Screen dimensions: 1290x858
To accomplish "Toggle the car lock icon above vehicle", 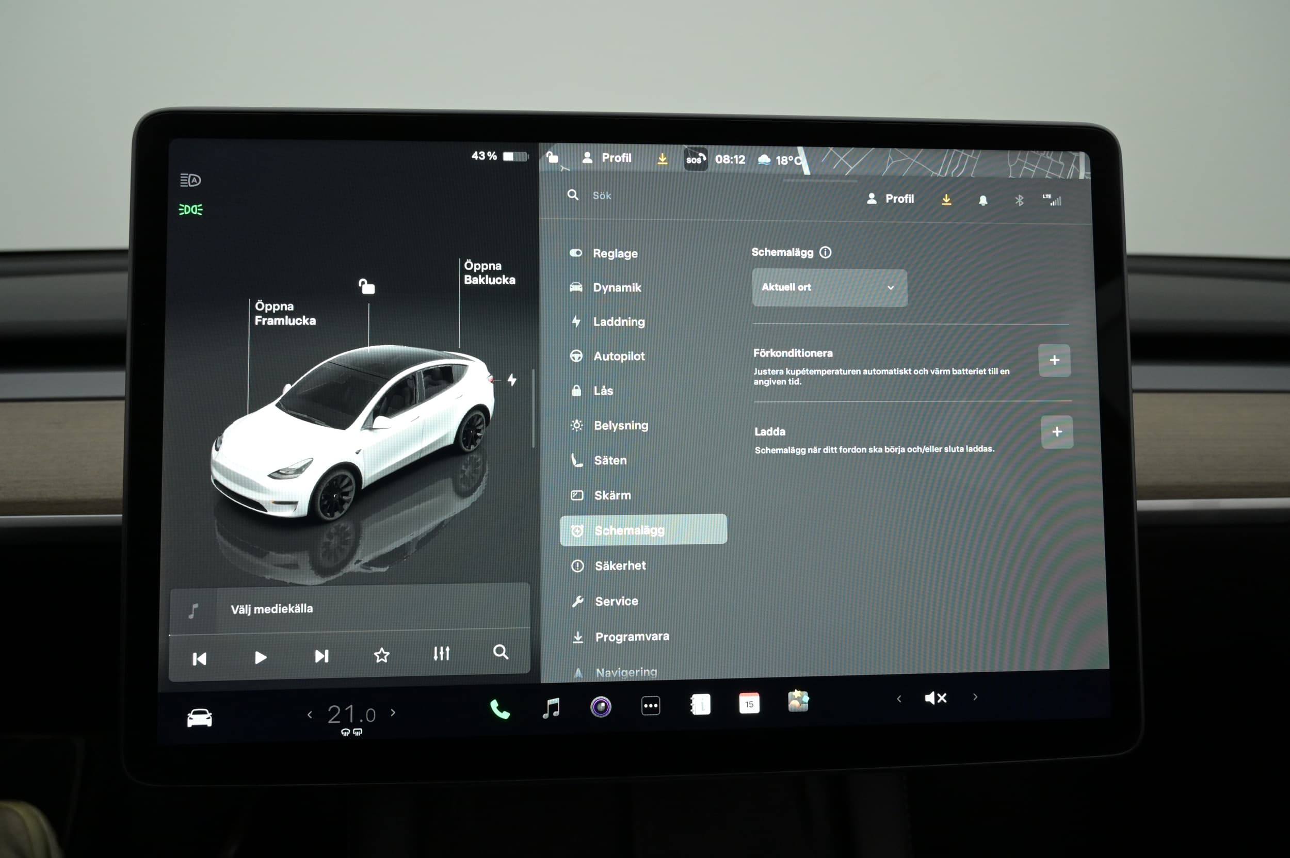I will (x=366, y=286).
